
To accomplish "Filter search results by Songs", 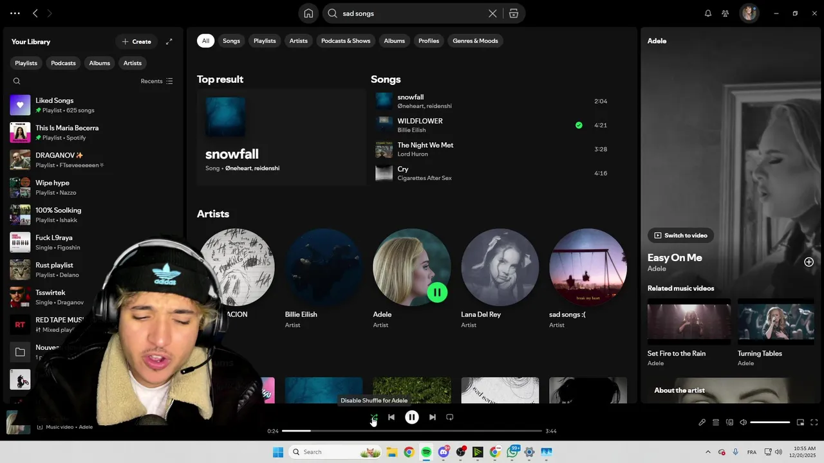I will pos(231,41).
